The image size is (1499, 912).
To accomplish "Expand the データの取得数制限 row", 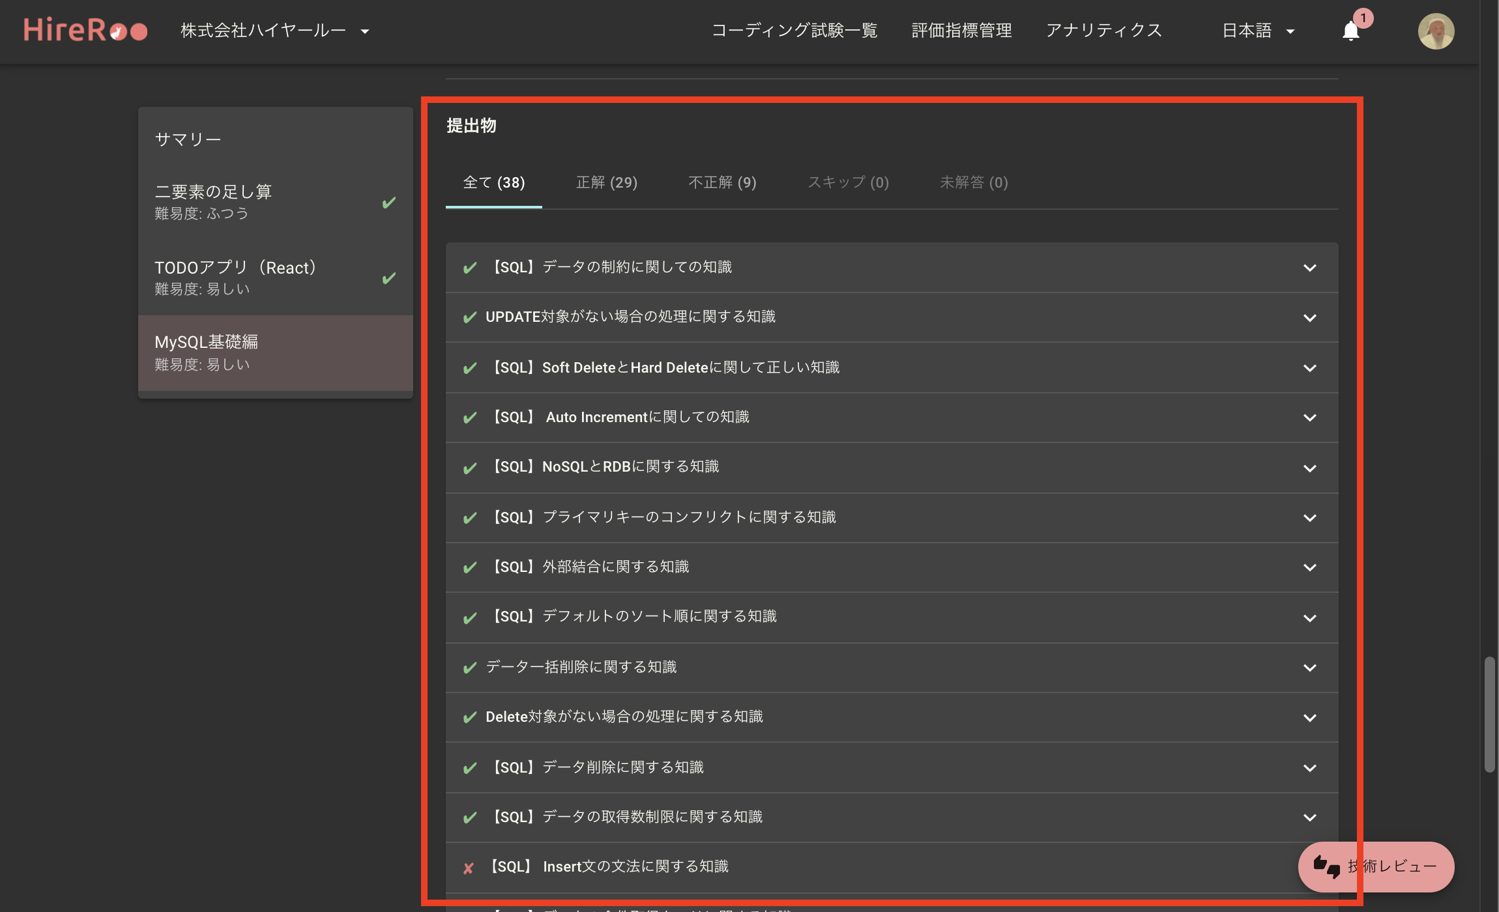I will 892,817.
